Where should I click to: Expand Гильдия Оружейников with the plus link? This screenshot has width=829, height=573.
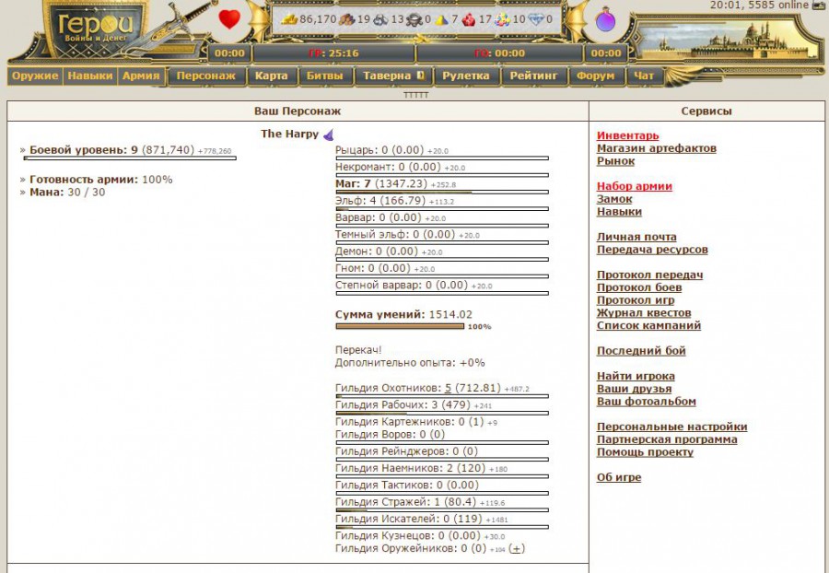coord(517,548)
